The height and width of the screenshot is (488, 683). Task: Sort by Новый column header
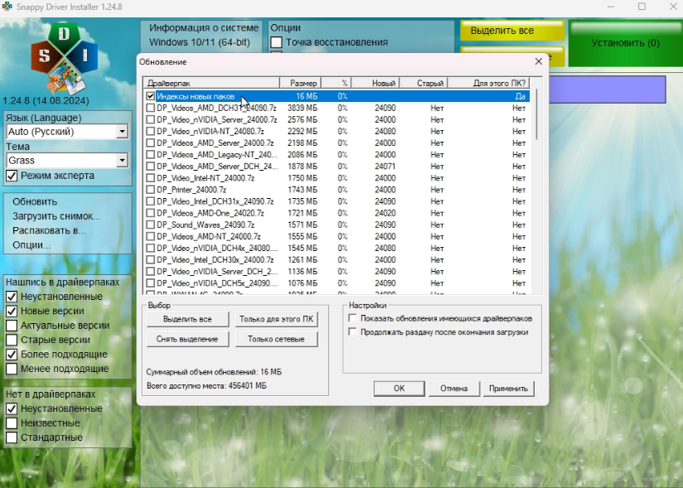pyautogui.click(x=376, y=83)
